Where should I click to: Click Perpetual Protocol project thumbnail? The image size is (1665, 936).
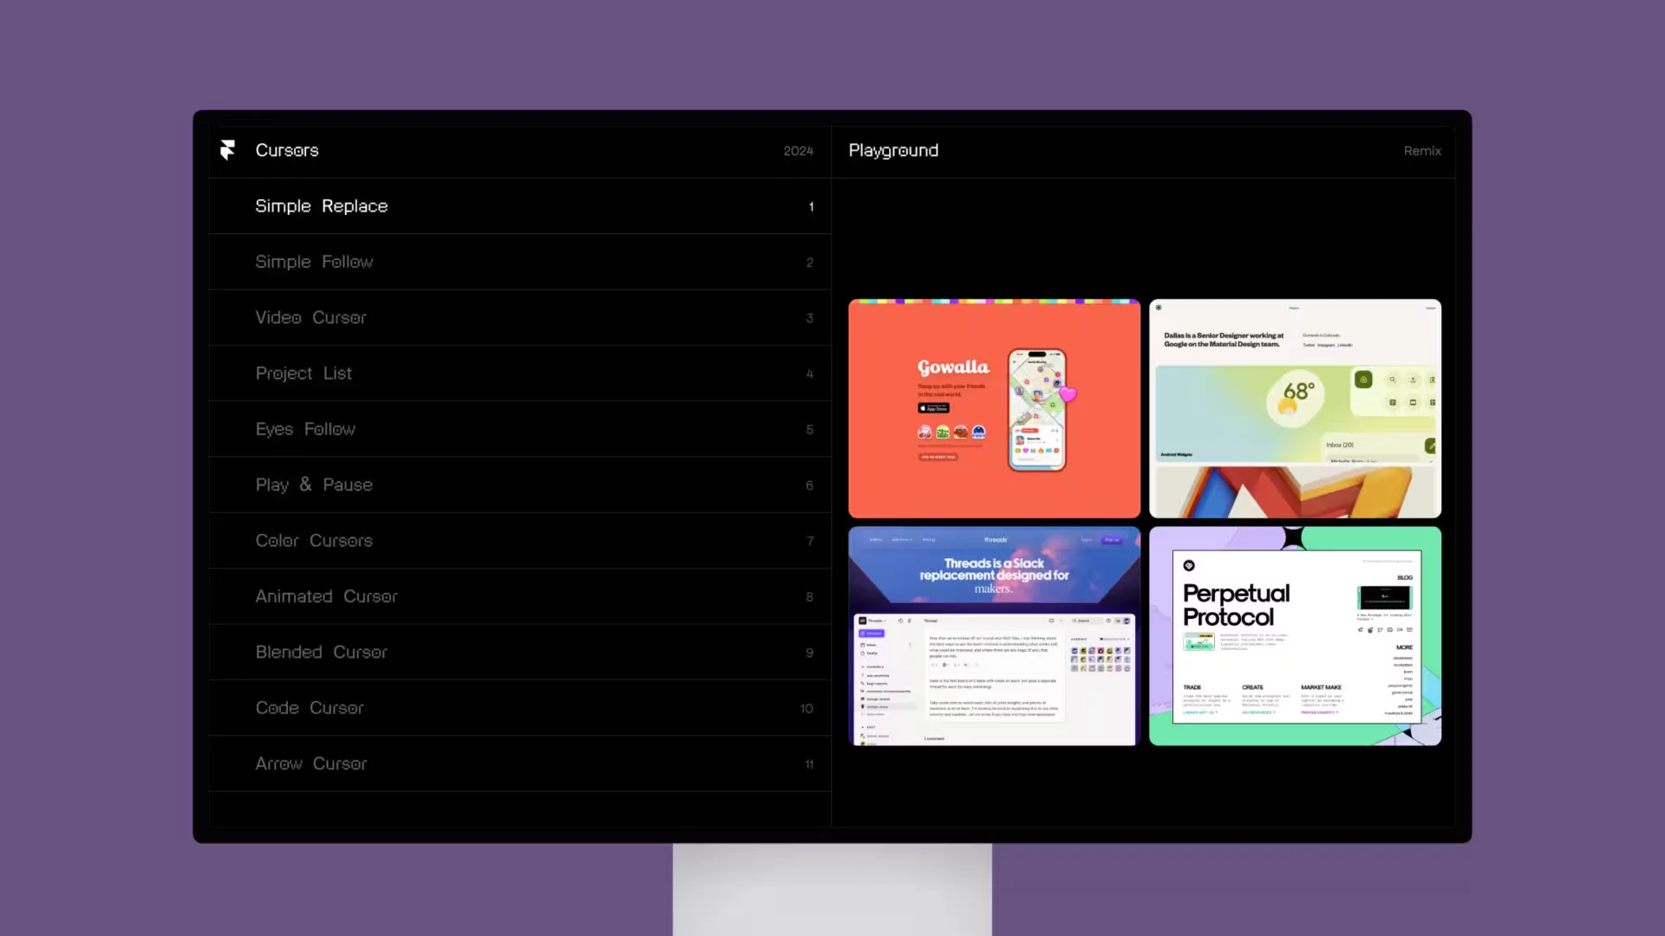1295,635
